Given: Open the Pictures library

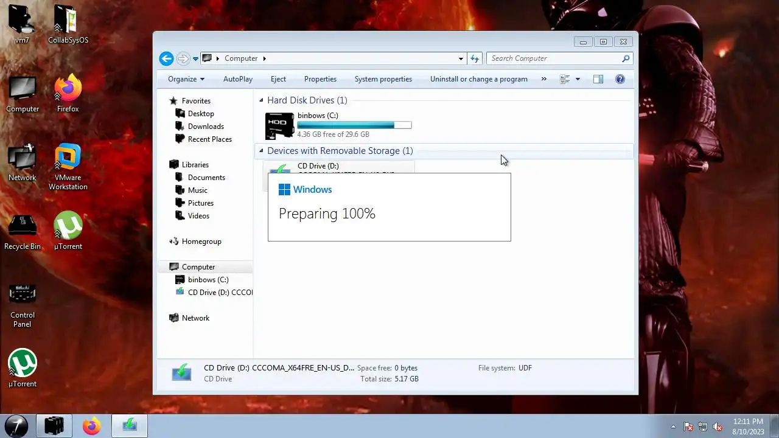Looking at the screenshot, I should click(x=201, y=203).
